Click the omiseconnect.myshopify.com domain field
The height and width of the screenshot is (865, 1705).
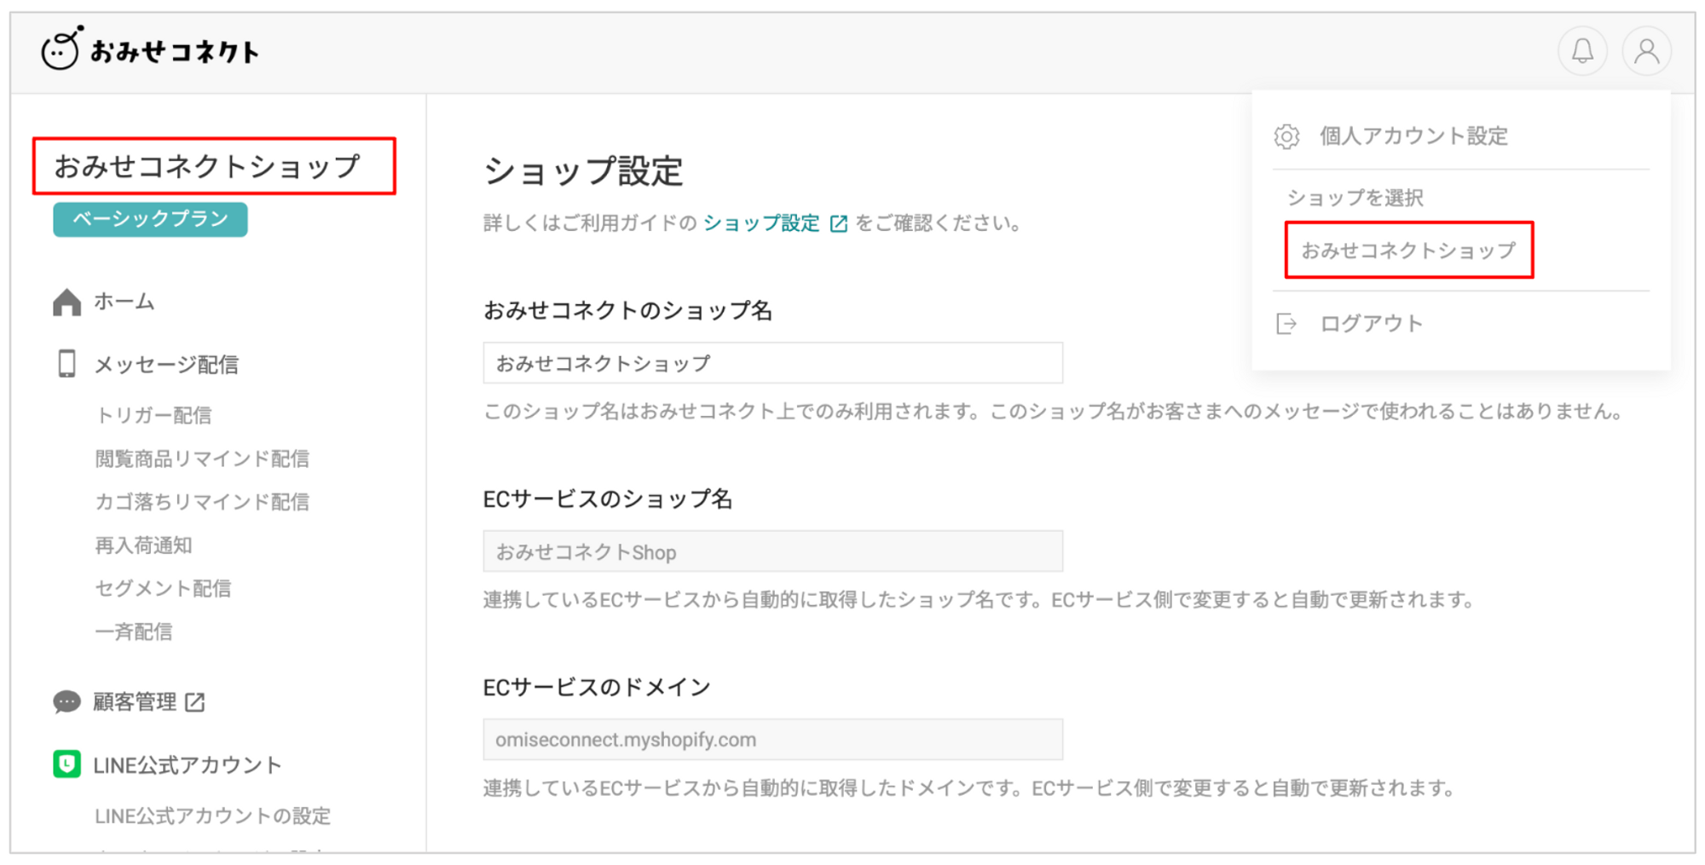(x=772, y=739)
